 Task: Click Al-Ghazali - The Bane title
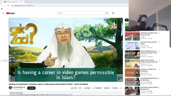pyautogui.click(x=148, y=70)
